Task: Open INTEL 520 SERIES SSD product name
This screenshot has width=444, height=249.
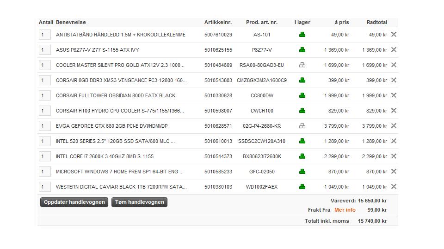Action: click(x=115, y=142)
